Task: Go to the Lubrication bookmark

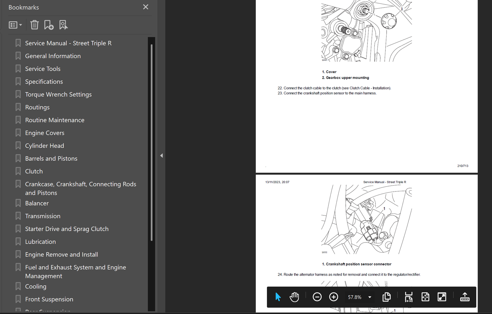Action: (40, 242)
